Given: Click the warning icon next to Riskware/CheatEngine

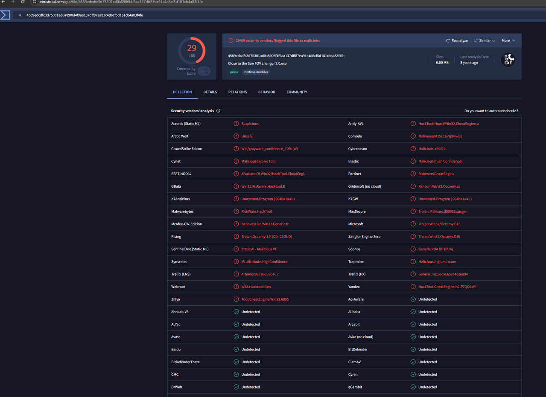Looking at the screenshot, I should [413, 174].
